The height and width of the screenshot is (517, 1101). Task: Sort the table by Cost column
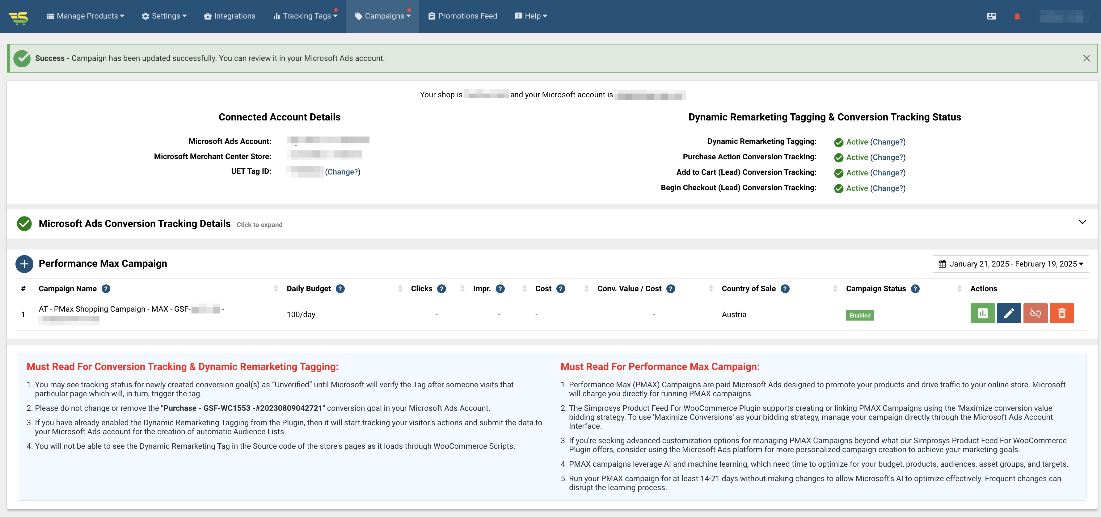pyautogui.click(x=586, y=289)
